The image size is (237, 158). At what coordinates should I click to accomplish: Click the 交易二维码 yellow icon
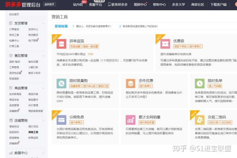(x=200, y=120)
